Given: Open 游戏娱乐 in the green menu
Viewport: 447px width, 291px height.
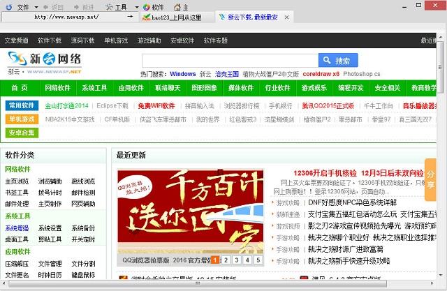Looking at the screenshot, I should coord(314,88).
